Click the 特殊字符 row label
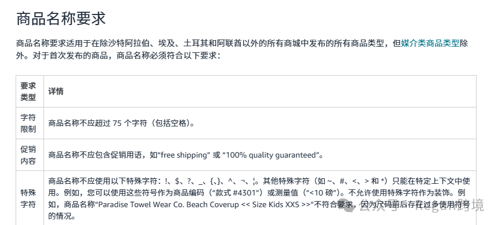The width and height of the screenshot is (500, 225). tap(28, 199)
